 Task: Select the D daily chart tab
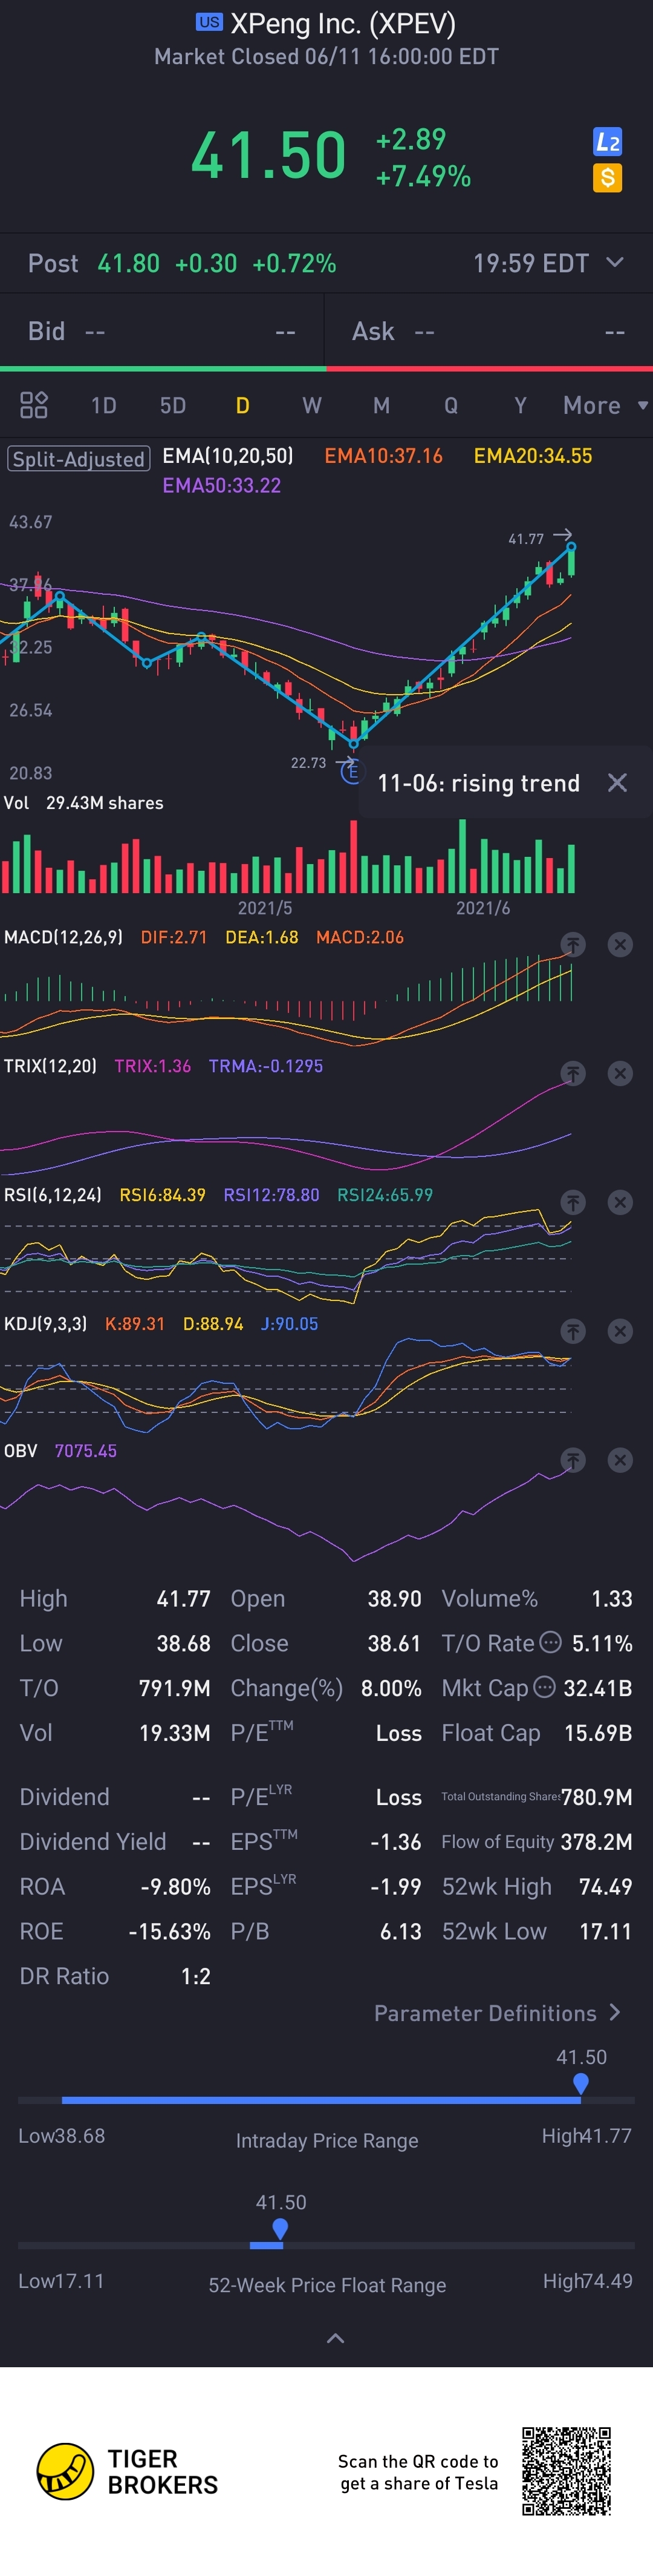point(242,405)
